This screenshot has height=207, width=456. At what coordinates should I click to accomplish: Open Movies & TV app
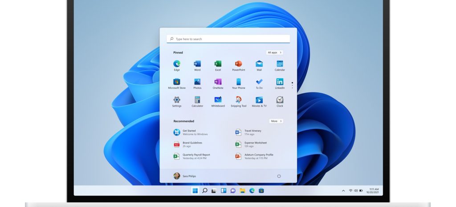[x=259, y=100]
